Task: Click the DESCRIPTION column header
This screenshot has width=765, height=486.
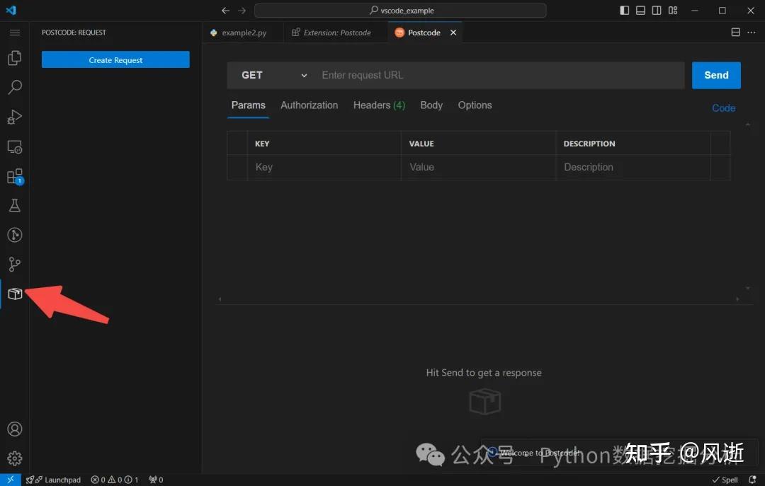Action: 589,144
